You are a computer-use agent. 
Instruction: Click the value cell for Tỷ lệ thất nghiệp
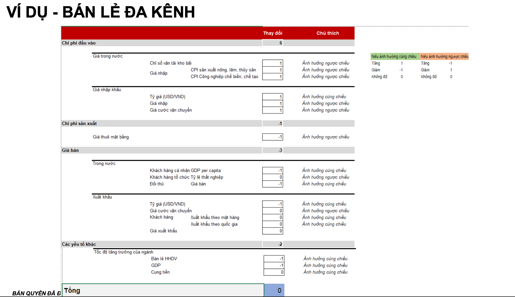(273, 177)
